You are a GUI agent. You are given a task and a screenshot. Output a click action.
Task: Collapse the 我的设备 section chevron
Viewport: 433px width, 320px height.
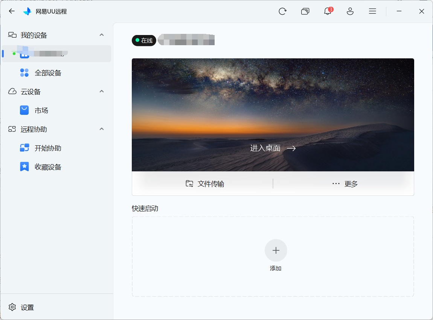[x=102, y=35]
